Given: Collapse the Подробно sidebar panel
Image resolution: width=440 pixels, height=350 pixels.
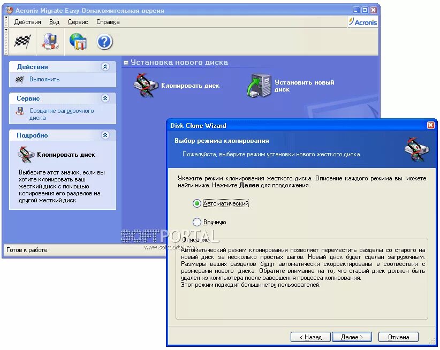Looking at the screenshot, I should 105,135.
